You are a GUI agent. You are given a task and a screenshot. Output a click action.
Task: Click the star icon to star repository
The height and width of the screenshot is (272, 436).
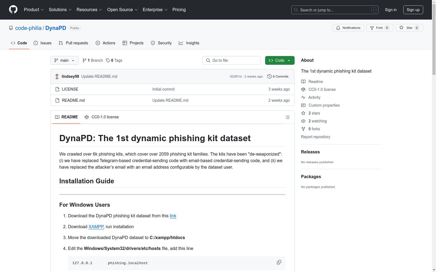pos(401,27)
